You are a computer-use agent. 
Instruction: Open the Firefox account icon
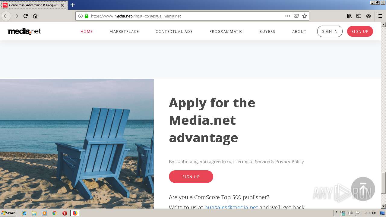click(369, 16)
